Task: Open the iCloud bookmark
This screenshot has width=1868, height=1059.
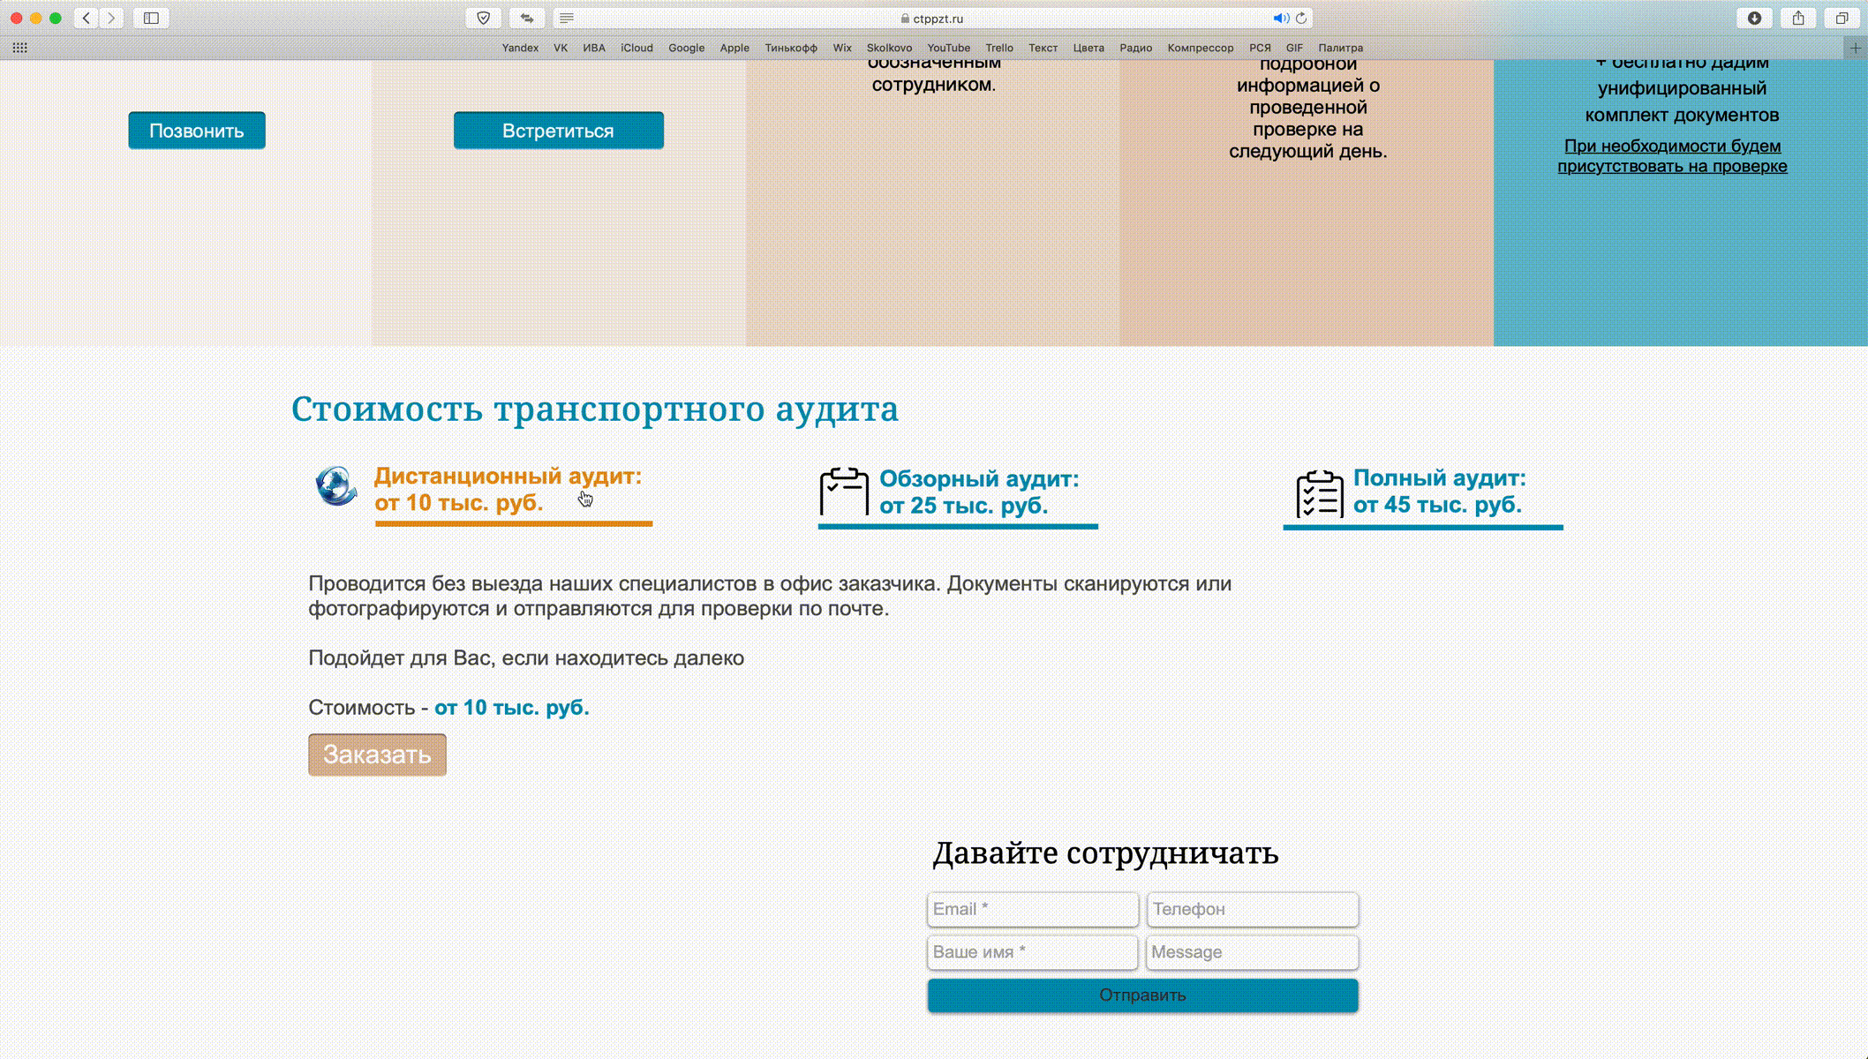Action: 636,48
